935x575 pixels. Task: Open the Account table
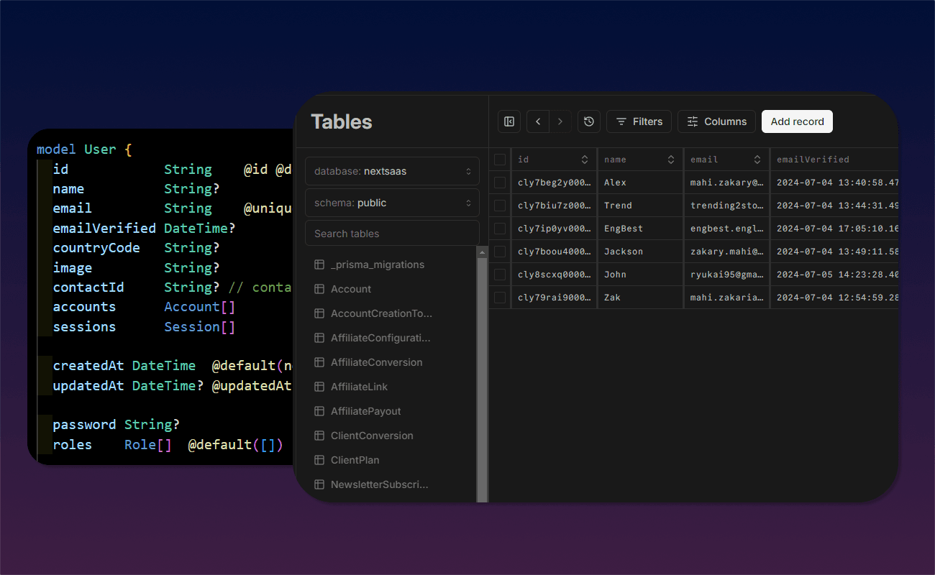(x=351, y=289)
